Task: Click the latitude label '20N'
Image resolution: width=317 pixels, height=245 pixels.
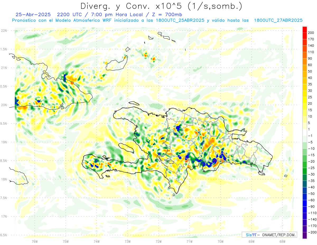Action: [x=4, y=105]
